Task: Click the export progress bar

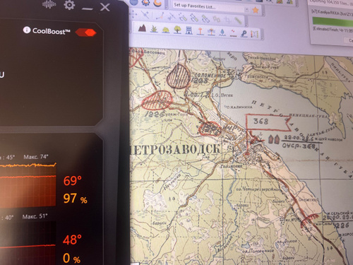Action: (x=333, y=23)
